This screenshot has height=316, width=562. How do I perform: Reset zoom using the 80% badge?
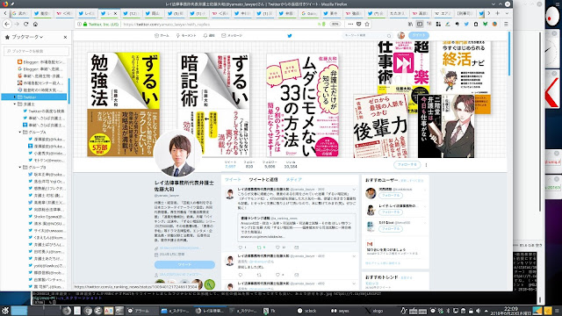point(335,25)
